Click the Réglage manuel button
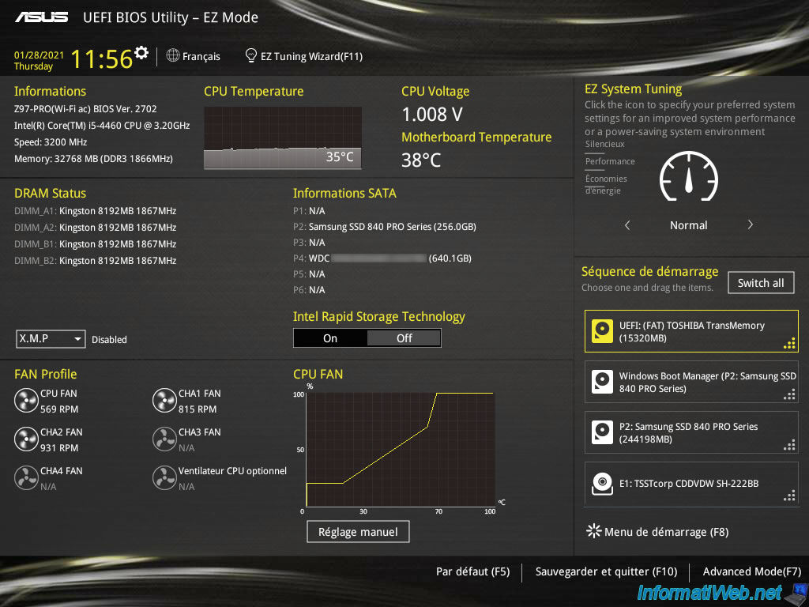Viewport: 809px width, 607px height. click(358, 532)
